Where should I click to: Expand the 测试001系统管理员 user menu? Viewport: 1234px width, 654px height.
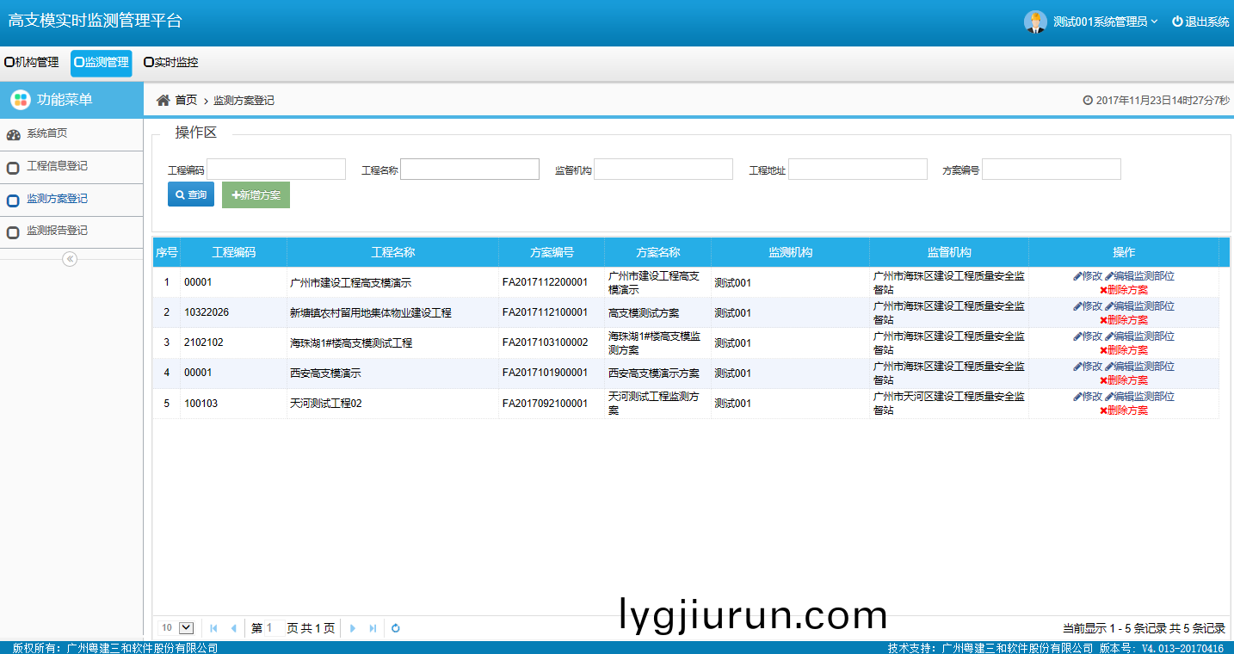pos(1105,22)
